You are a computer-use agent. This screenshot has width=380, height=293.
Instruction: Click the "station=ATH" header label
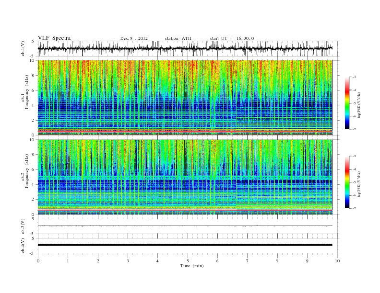178,38
